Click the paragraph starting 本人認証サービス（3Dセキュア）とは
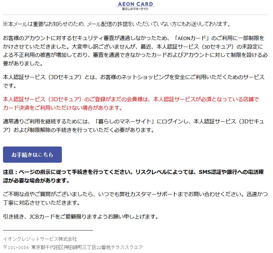 134,81
